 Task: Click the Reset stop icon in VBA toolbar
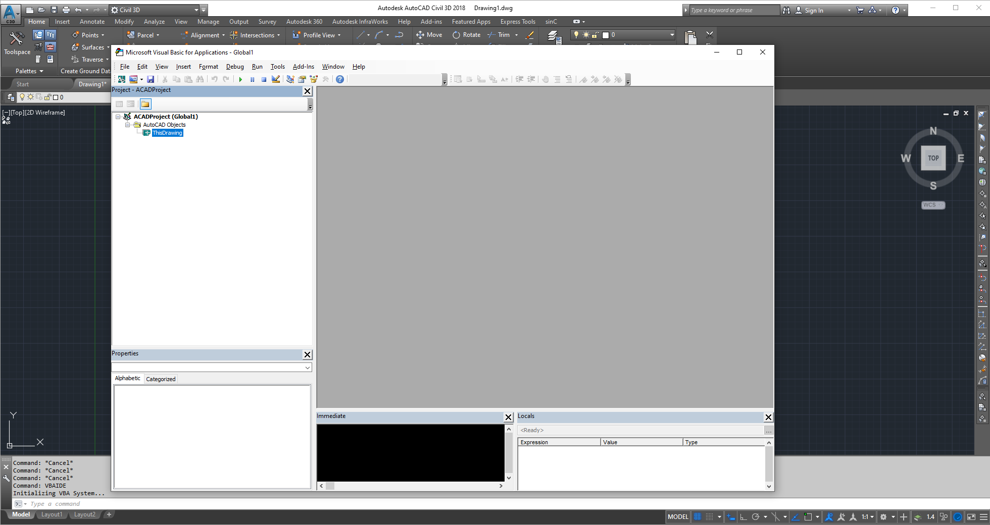click(264, 79)
